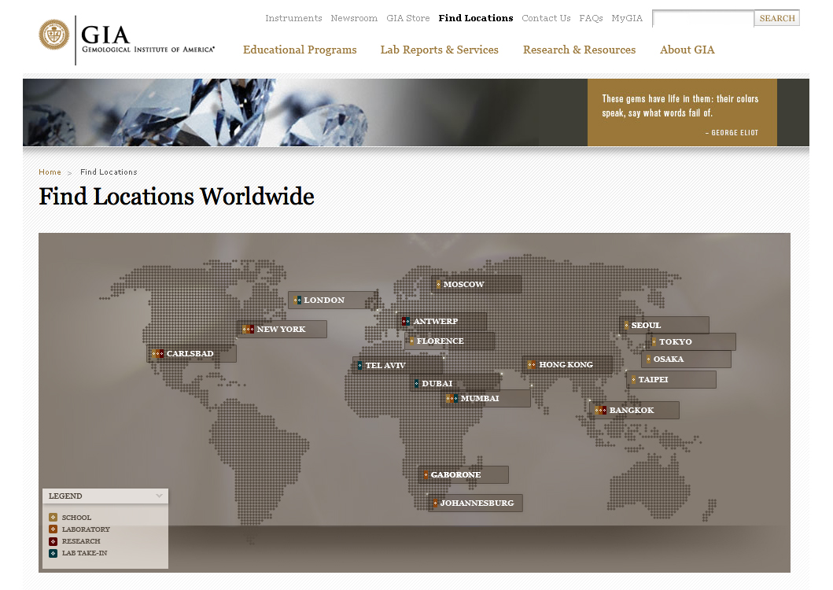Image resolution: width=833 pixels, height=590 pixels.
Task: Click the RESEARCH legend label
Action: (x=81, y=541)
